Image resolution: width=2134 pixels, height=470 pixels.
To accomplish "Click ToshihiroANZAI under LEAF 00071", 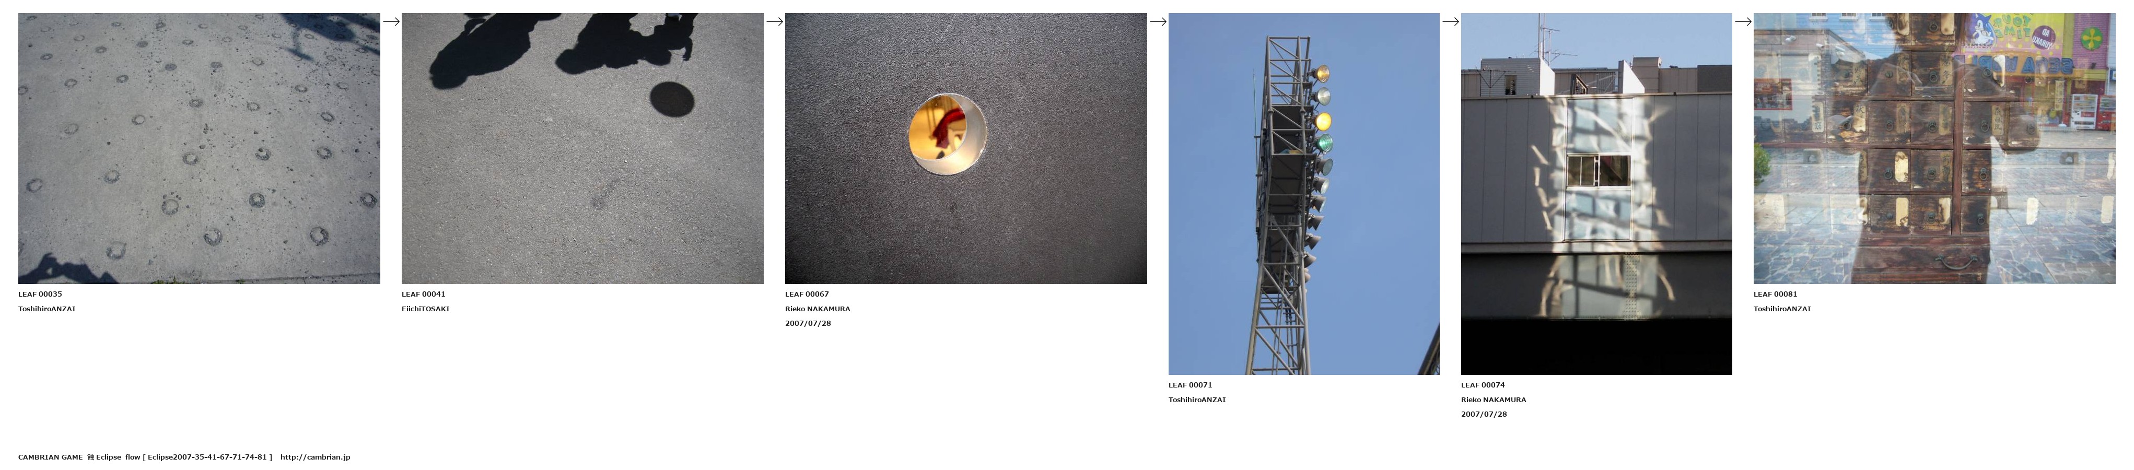I will pos(1197,399).
